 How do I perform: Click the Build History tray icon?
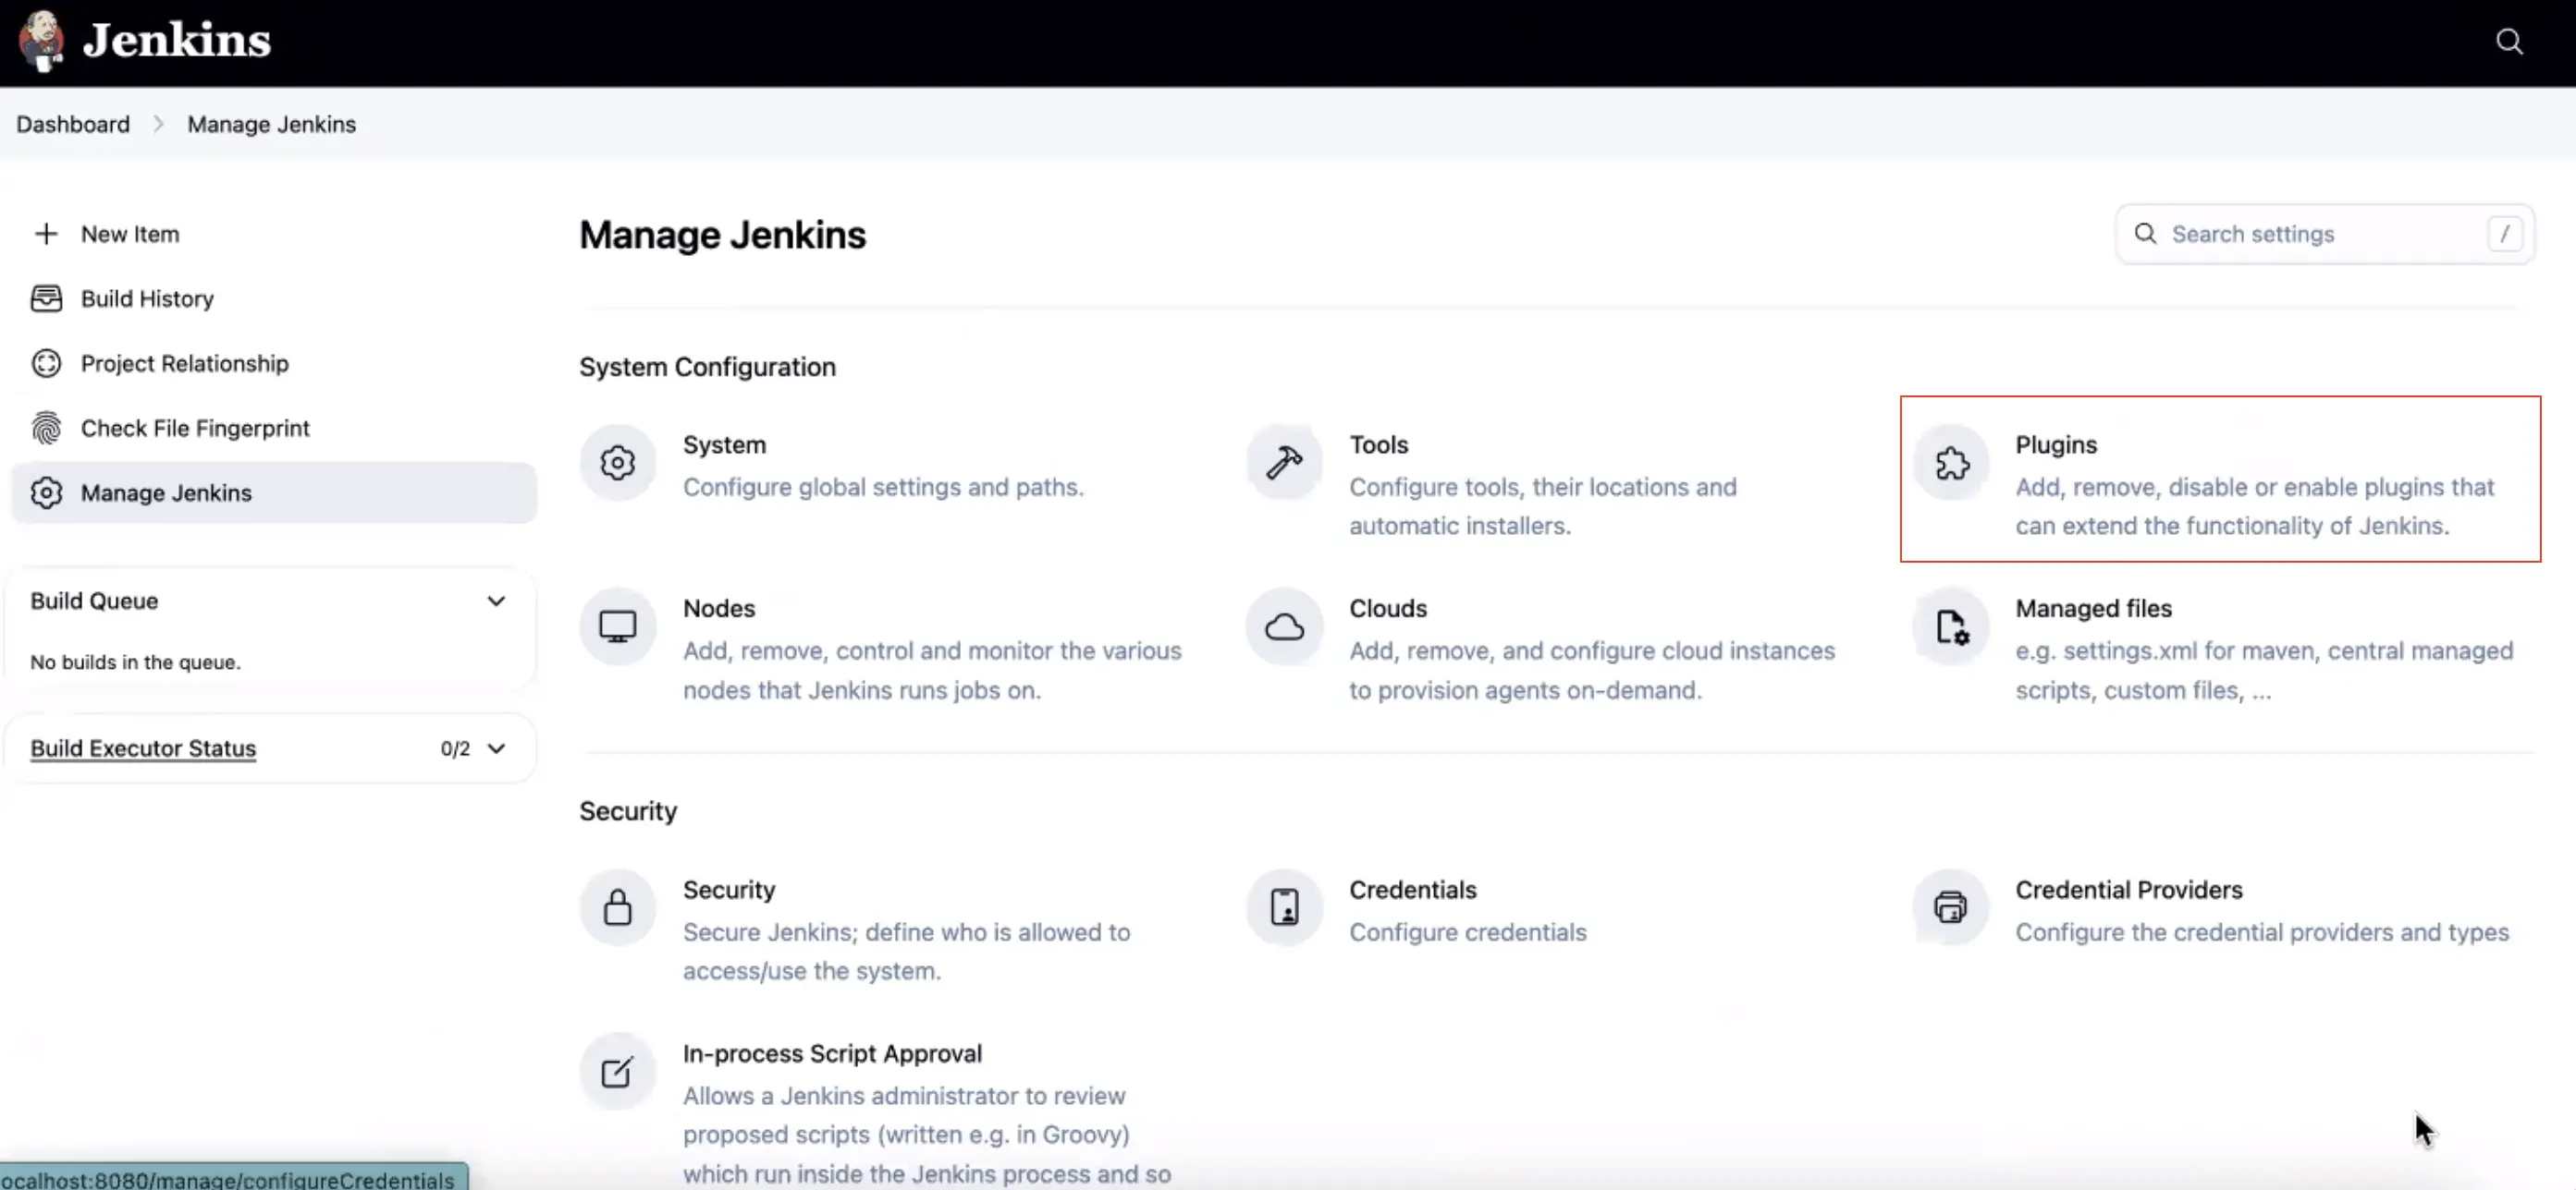pos(46,298)
